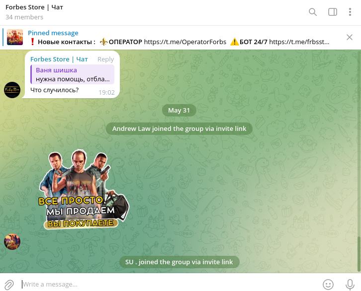
Task: Click the Pinned message label
Action: pos(53,33)
